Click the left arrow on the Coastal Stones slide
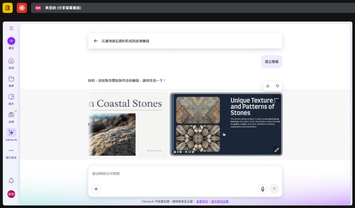The height and width of the screenshot is (208, 355). click(x=89, y=125)
